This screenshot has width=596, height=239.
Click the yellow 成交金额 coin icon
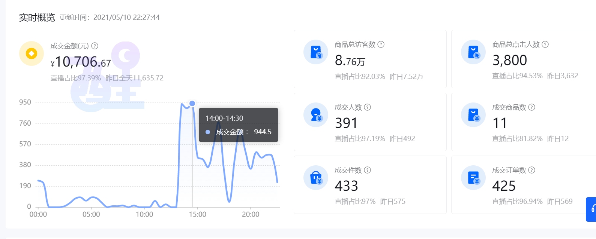32,53
